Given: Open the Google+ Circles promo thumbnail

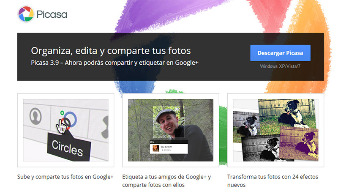Looking at the screenshot, I should pyautogui.click(x=65, y=130).
